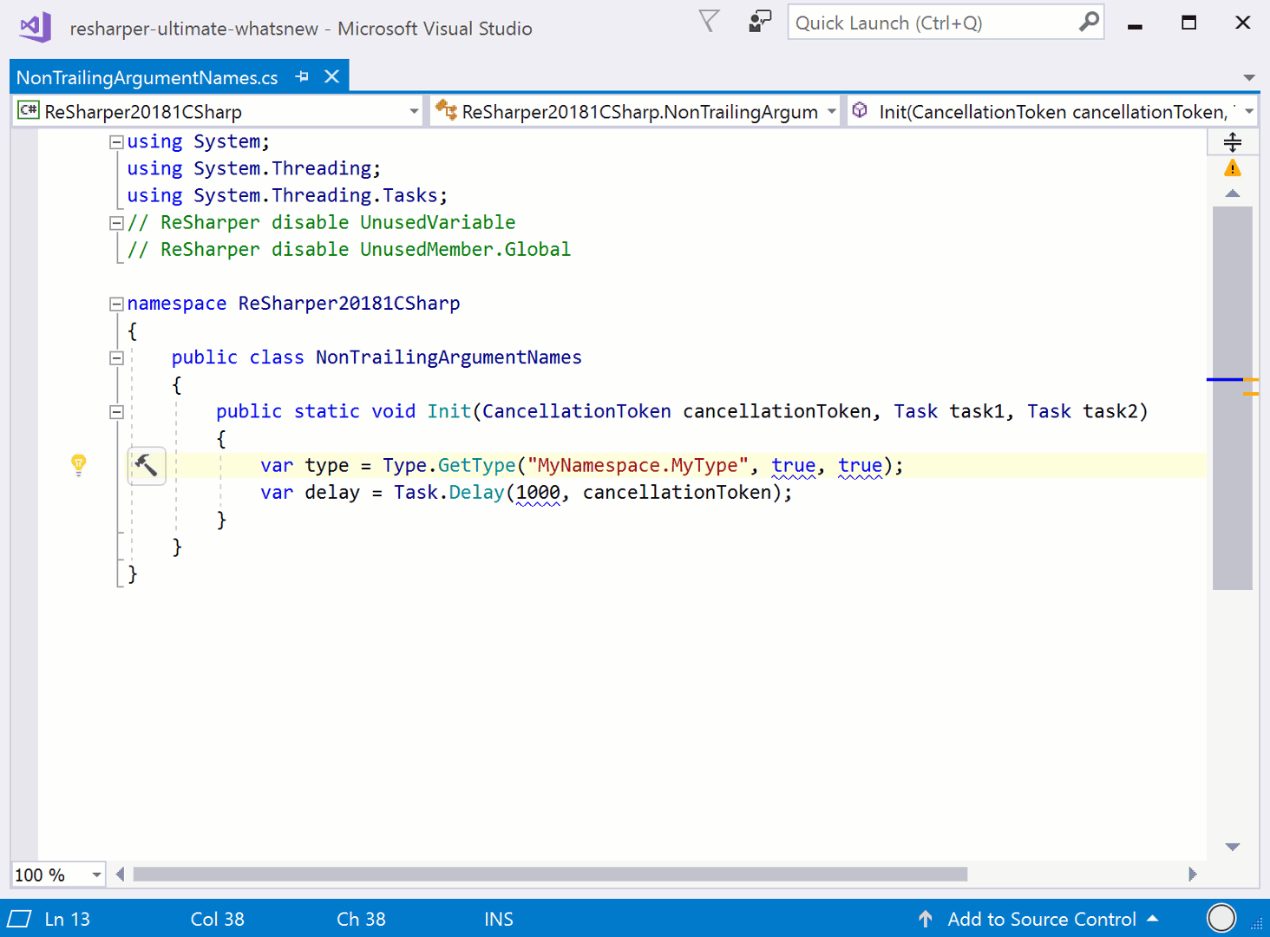Collapse the Init method body
The image size is (1270, 937).
[116, 412]
